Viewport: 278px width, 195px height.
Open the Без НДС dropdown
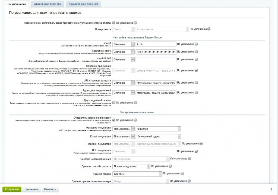(x=137, y=174)
